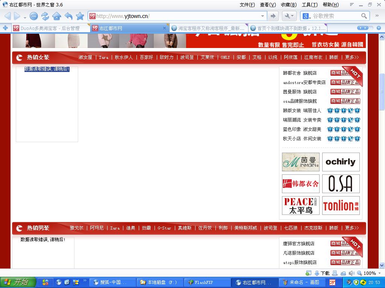Image resolution: width=385 pixels, height=288 pixels.
Task: Toggle sound speaker icon in status bar
Action: [x=352, y=273]
